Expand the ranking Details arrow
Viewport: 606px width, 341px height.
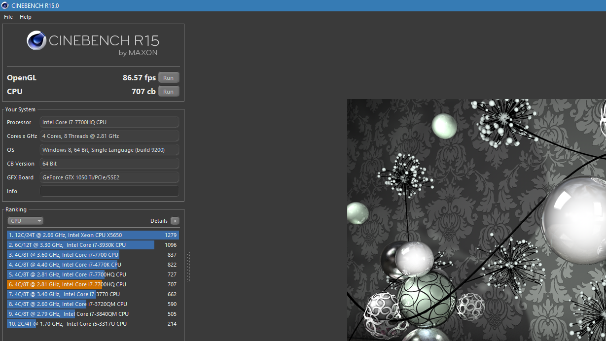click(175, 221)
